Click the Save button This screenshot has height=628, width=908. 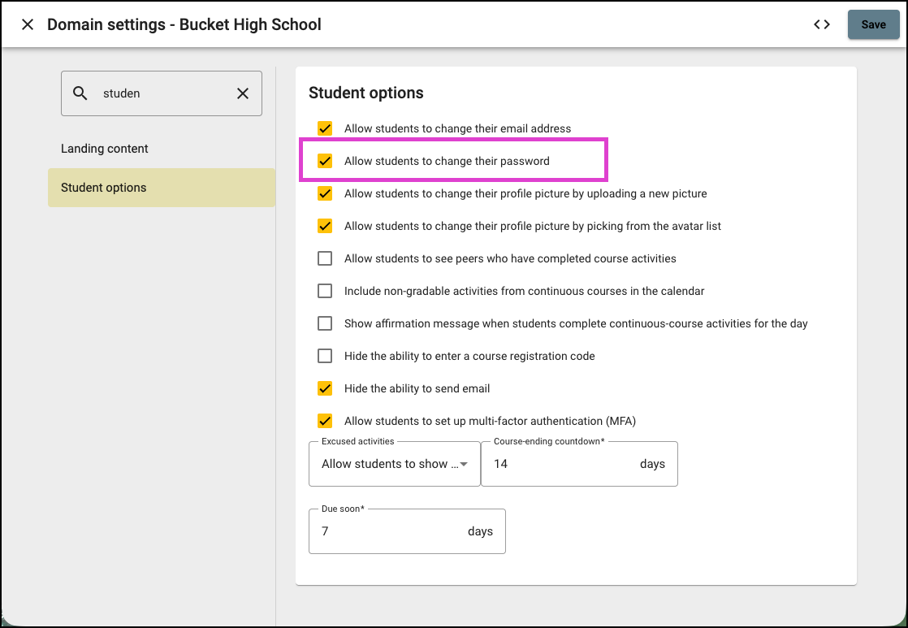[x=873, y=24]
